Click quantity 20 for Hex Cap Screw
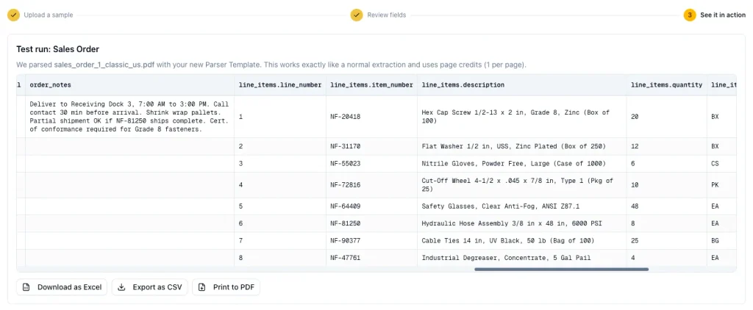Image resolution: width=753 pixels, height=310 pixels. pos(666,117)
